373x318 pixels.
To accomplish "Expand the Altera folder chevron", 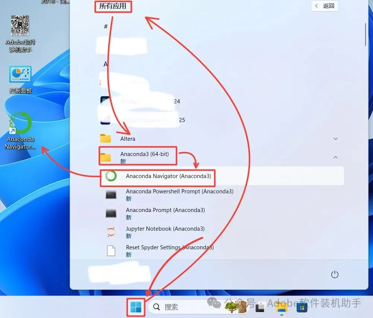I will click(335, 138).
